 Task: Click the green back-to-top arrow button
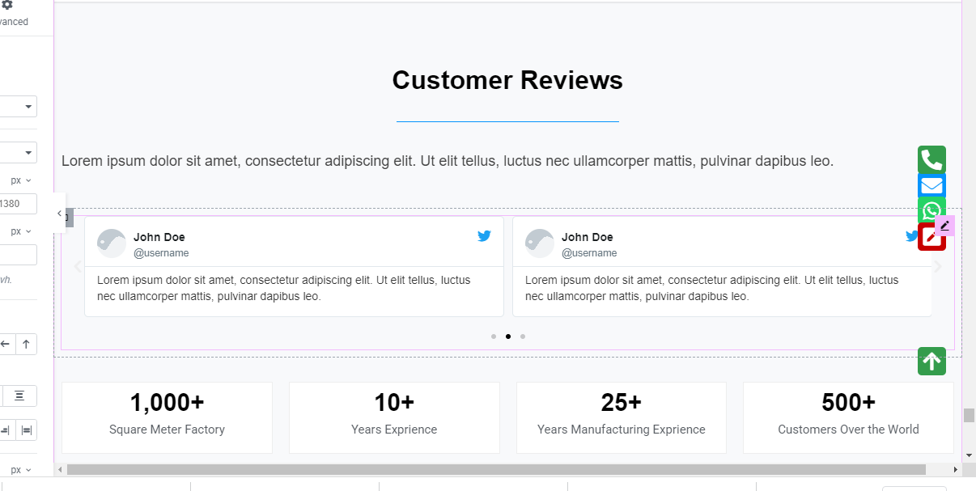[931, 361]
